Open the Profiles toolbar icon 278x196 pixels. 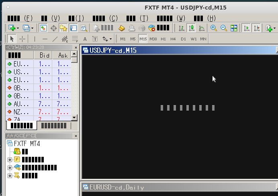coord(26,28)
